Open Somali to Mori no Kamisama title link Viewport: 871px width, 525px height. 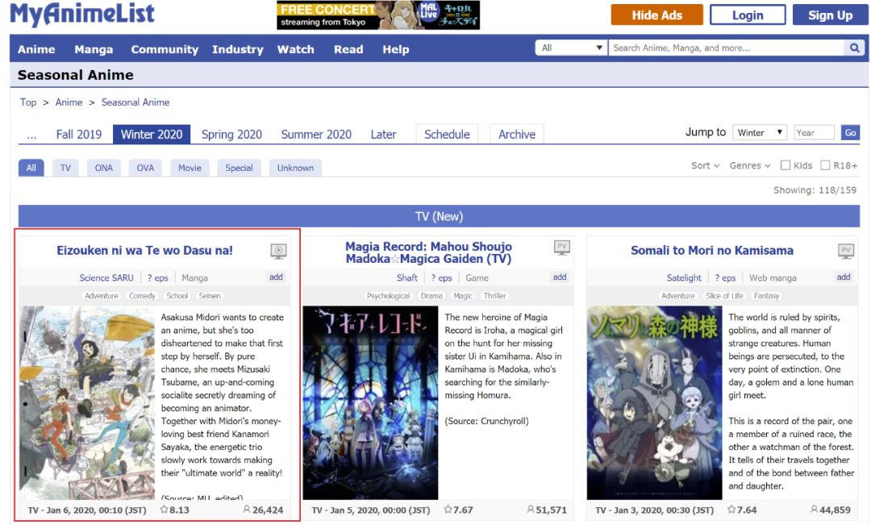[x=712, y=251]
